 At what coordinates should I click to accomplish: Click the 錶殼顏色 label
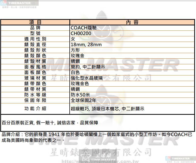35,56
